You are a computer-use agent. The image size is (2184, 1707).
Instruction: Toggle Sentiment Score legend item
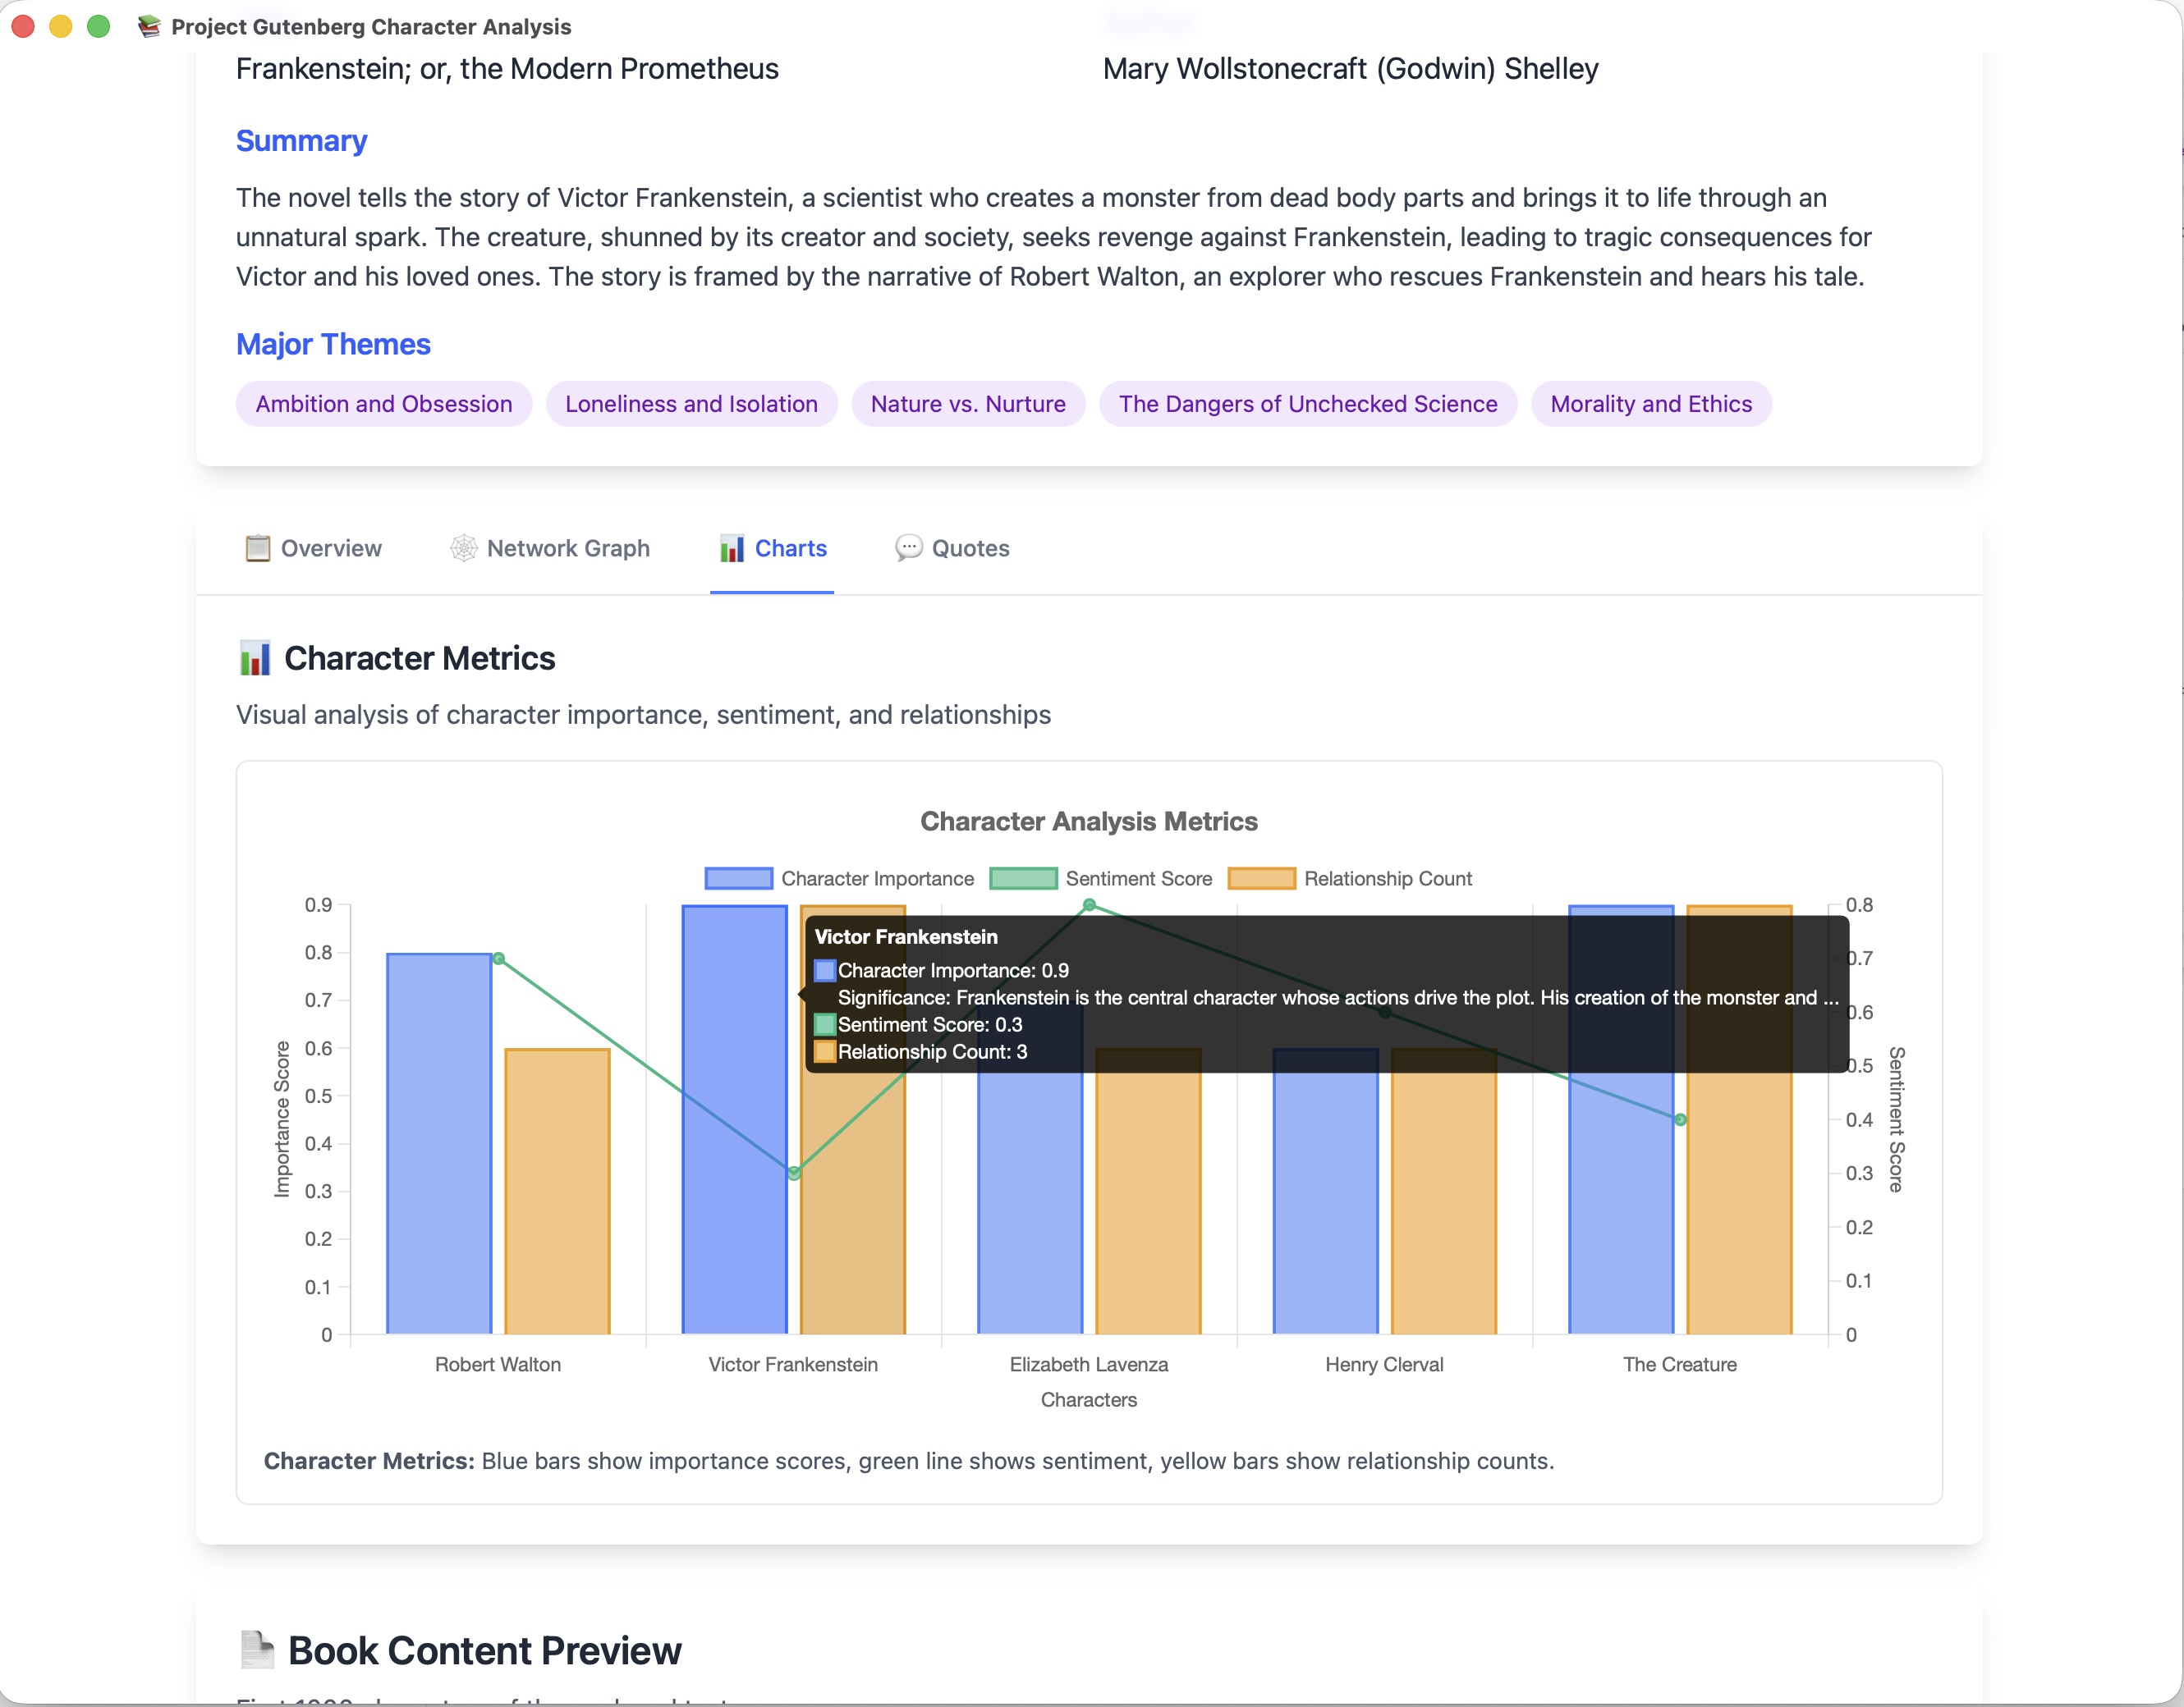click(1101, 878)
